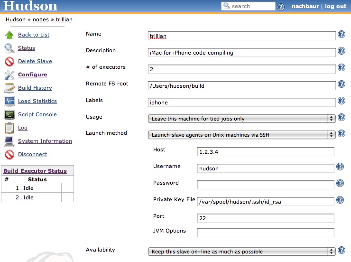Click the Port field containing 22
This screenshot has height=262, width=351.
click(x=266, y=218)
